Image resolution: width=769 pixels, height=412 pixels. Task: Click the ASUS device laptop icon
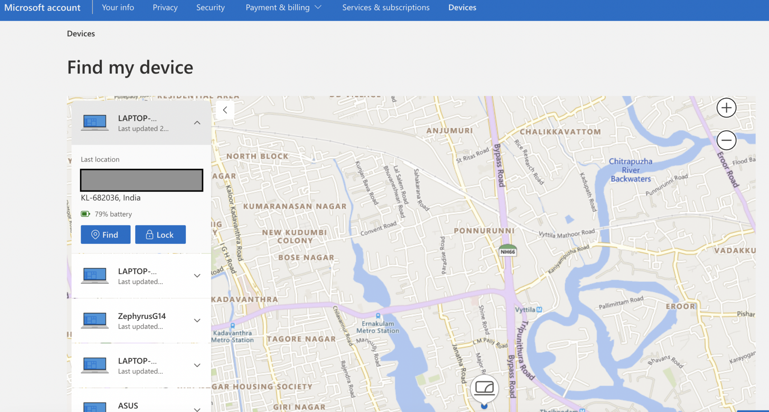click(95, 407)
